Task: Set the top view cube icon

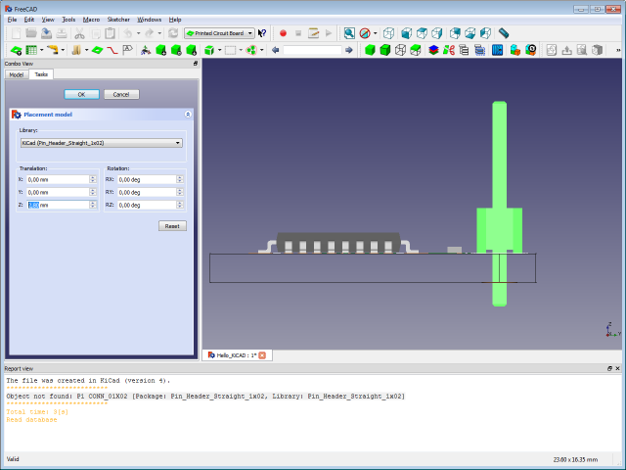Action: (422, 33)
